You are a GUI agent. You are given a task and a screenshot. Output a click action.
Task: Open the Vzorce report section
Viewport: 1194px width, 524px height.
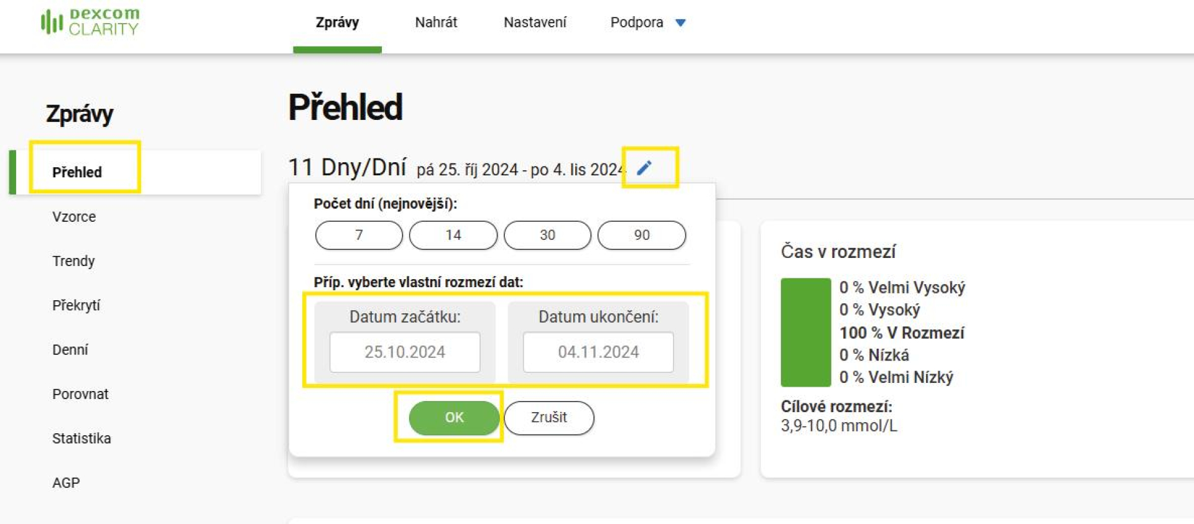point(73,216)
